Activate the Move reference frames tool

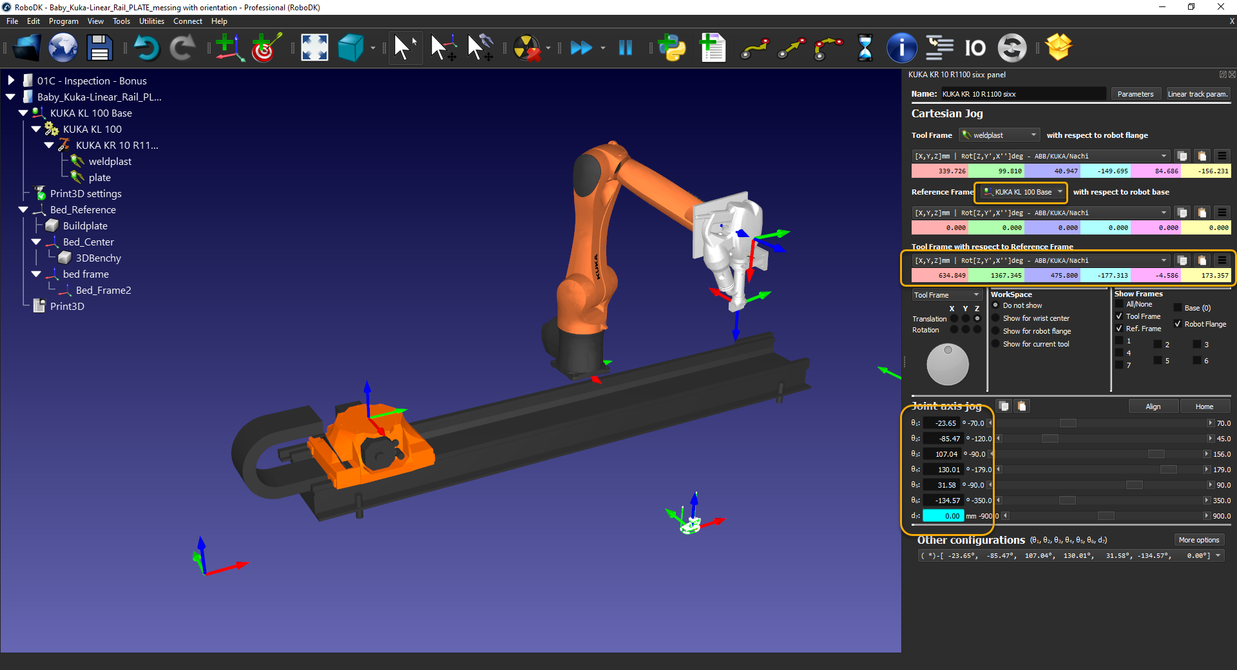pyautogui.click(x=443, y=48)
